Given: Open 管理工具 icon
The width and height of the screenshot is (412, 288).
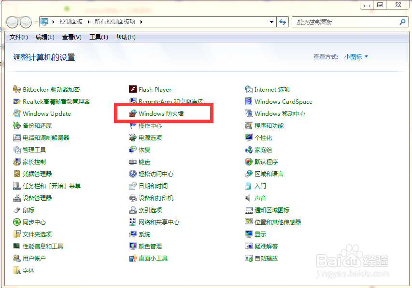Looking at the screenshot, I should click(x=17, y=150).
